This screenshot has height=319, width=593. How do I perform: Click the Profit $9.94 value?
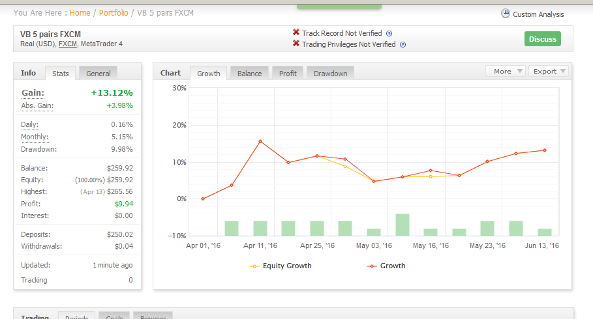(124, 204)
